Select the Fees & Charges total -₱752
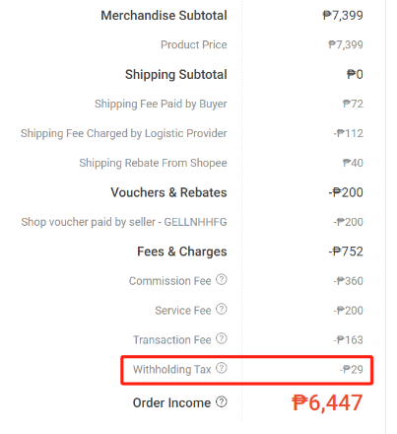The width and height of the screenshot is (397, 434). point(346,252)
